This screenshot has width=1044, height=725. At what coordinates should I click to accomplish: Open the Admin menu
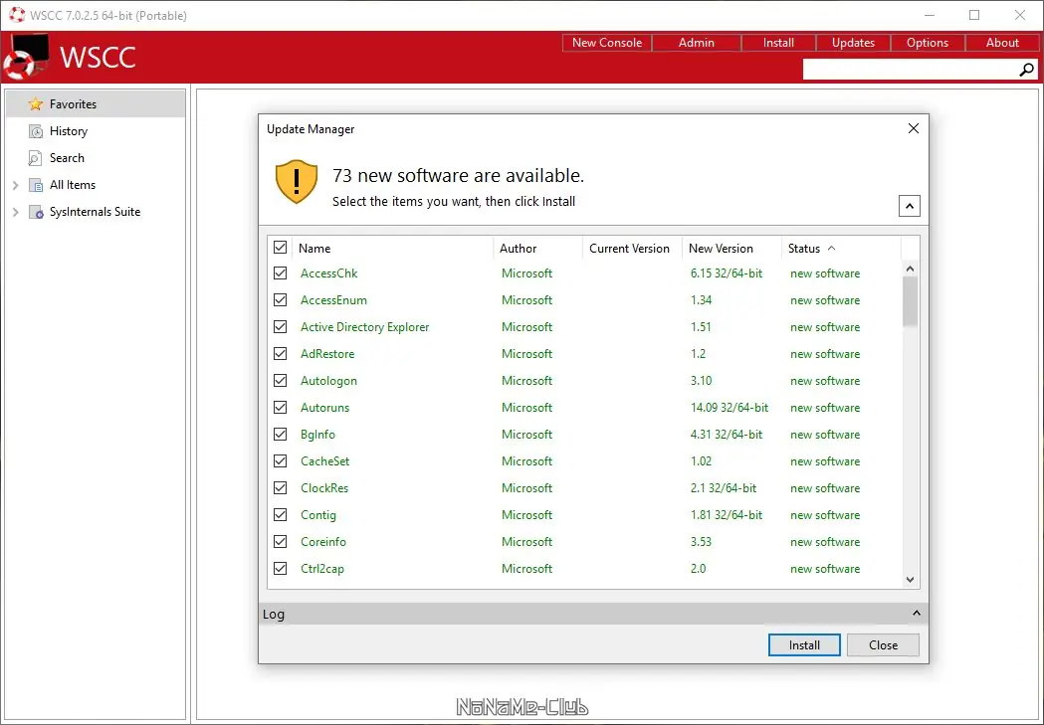[697, 43]
